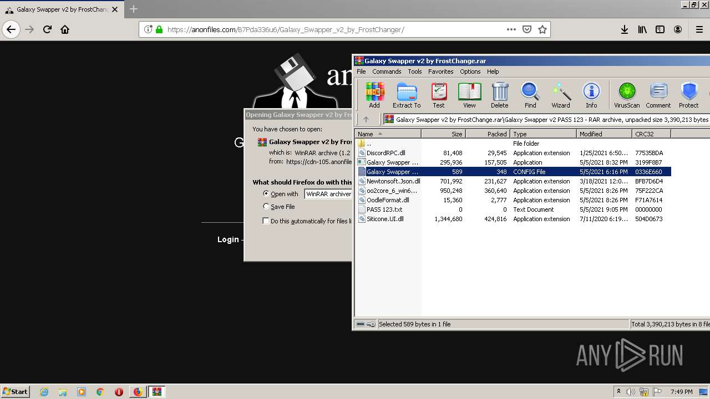Image resolution: width=710 pixels, height=399 pixels.
Task: Check Do this automatically for files
Action: 266,221
